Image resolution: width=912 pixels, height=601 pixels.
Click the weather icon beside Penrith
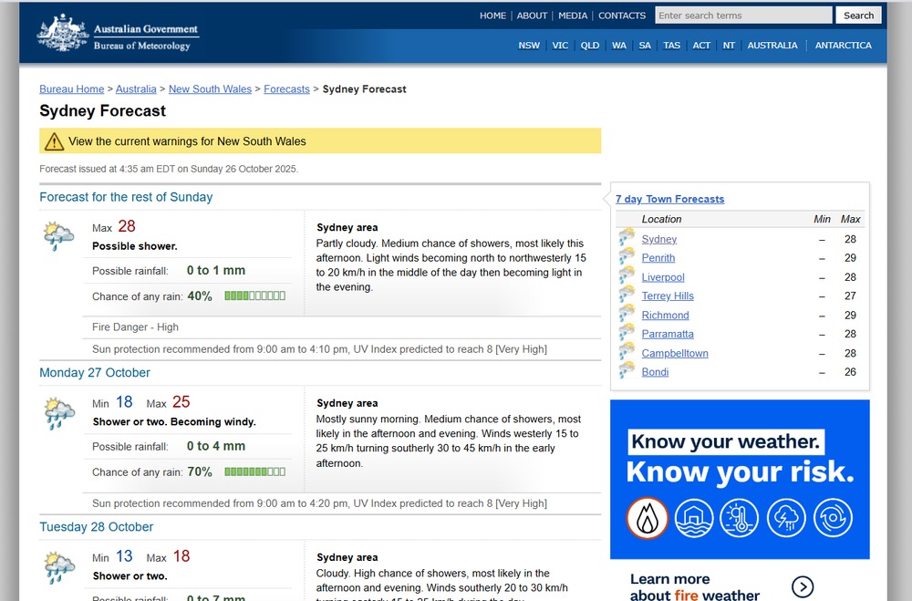pos(627,258)
